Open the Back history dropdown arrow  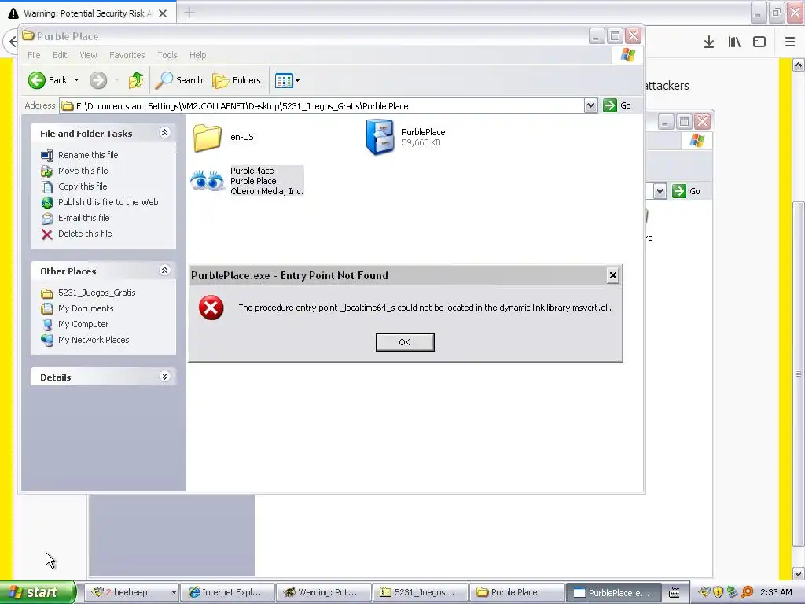(76, 80)
